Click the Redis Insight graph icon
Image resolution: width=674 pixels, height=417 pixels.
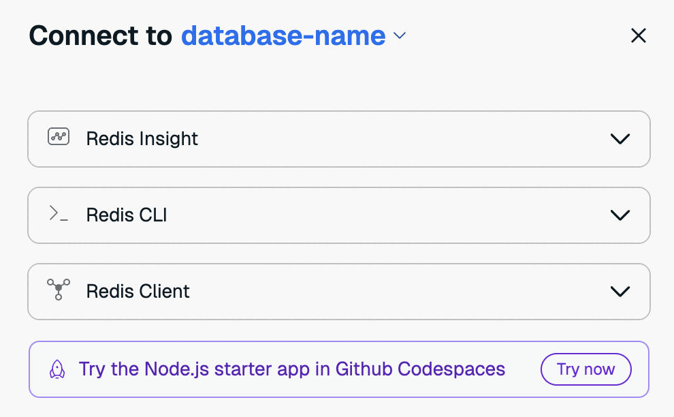pos(59,137)
